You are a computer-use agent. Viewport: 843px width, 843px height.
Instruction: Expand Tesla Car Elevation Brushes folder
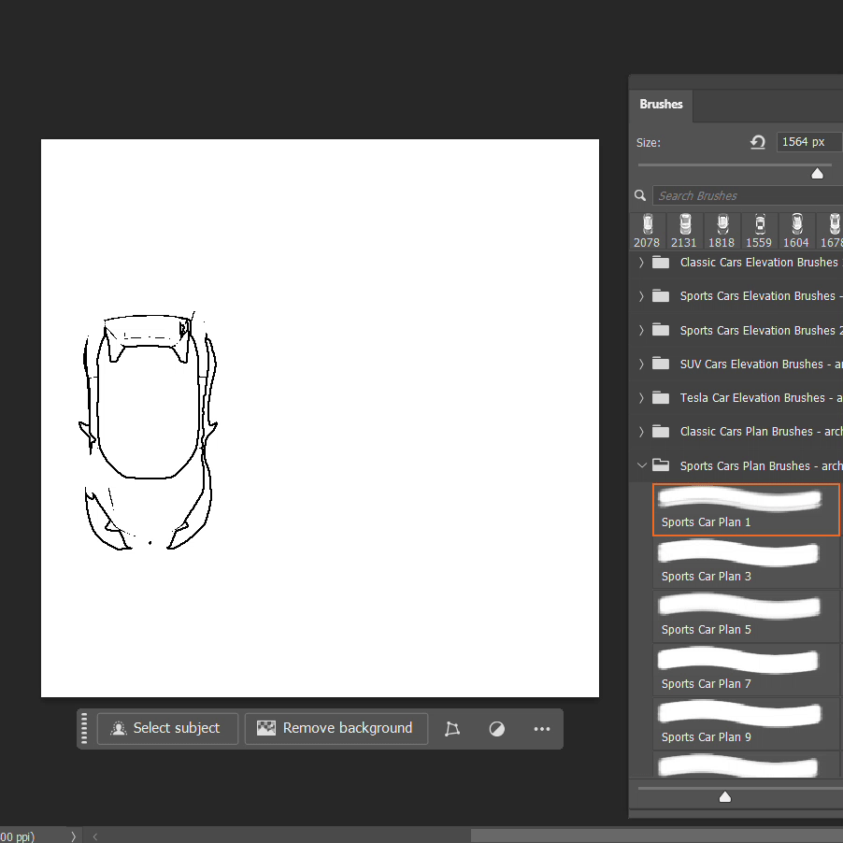point(642,398)
